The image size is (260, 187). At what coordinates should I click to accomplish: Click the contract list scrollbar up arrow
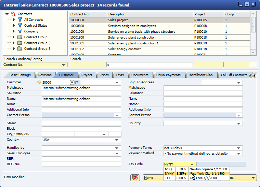tap(253, 14)
